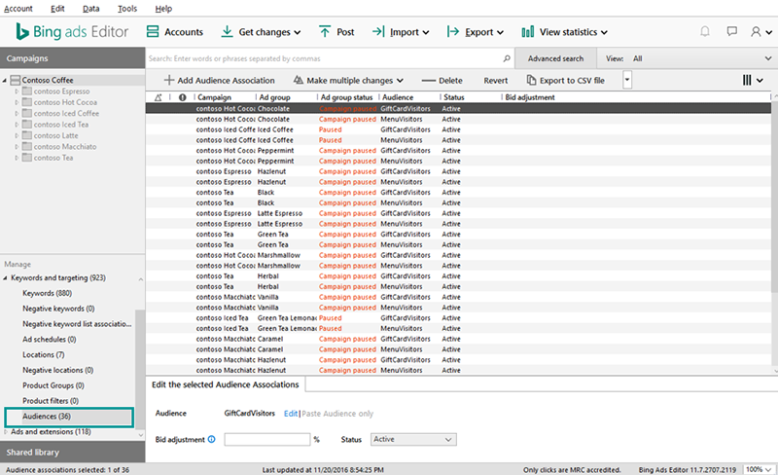Select Locations (7) item

pyautogui.click(x=43, y=354)
